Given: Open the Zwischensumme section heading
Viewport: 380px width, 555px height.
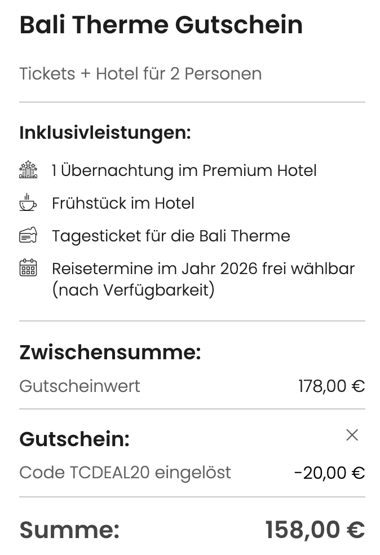Looking at the screenshot, I should pyautogui.click(x=111, y=353).
